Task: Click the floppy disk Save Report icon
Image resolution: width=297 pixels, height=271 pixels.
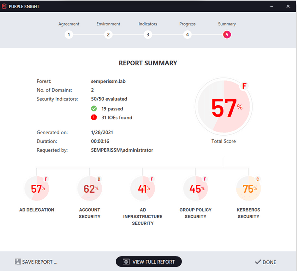Action: (18, 262)
